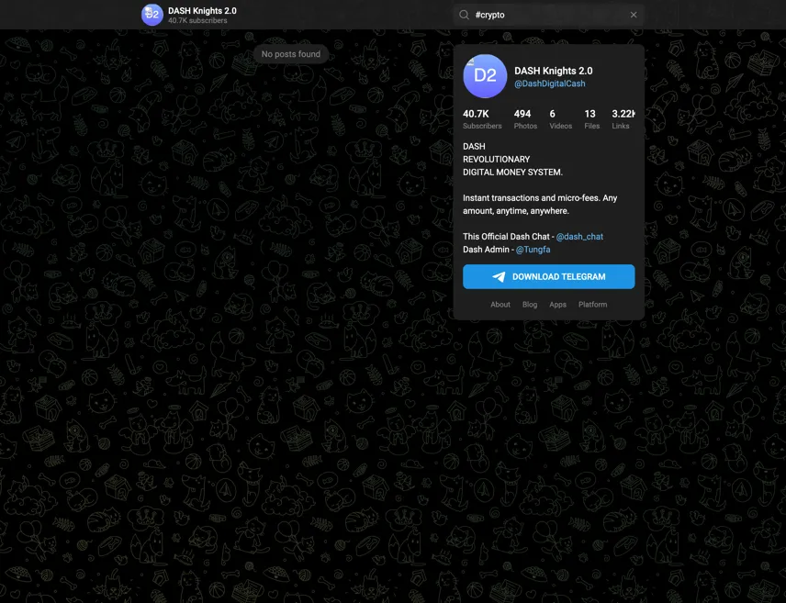Focus the #crypto search field
786x603 pixels.
coord(548,15)
